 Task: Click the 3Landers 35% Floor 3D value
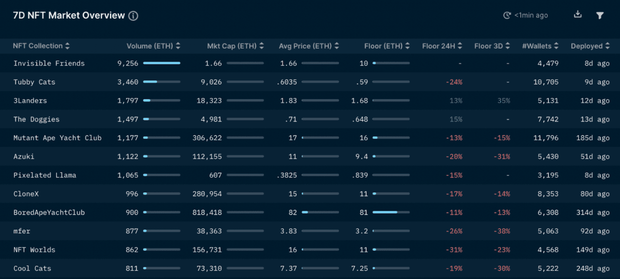tap(504, 101)
